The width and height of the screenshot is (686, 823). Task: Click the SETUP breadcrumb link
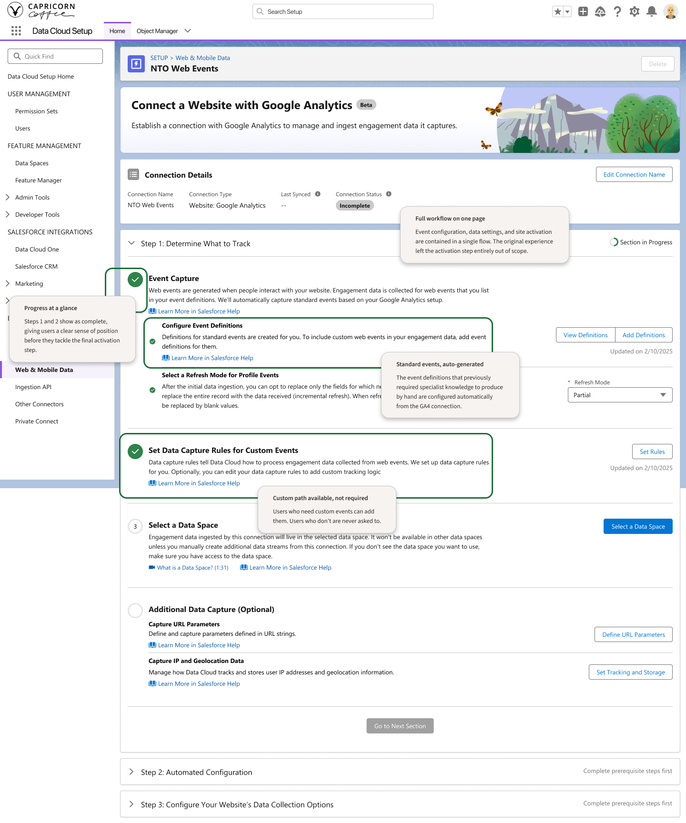tap(159, 58)
